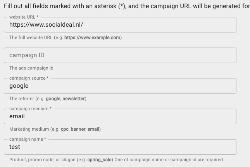
Task: Select the campaign medium field containing "email"
Action: tap(120, 116)
